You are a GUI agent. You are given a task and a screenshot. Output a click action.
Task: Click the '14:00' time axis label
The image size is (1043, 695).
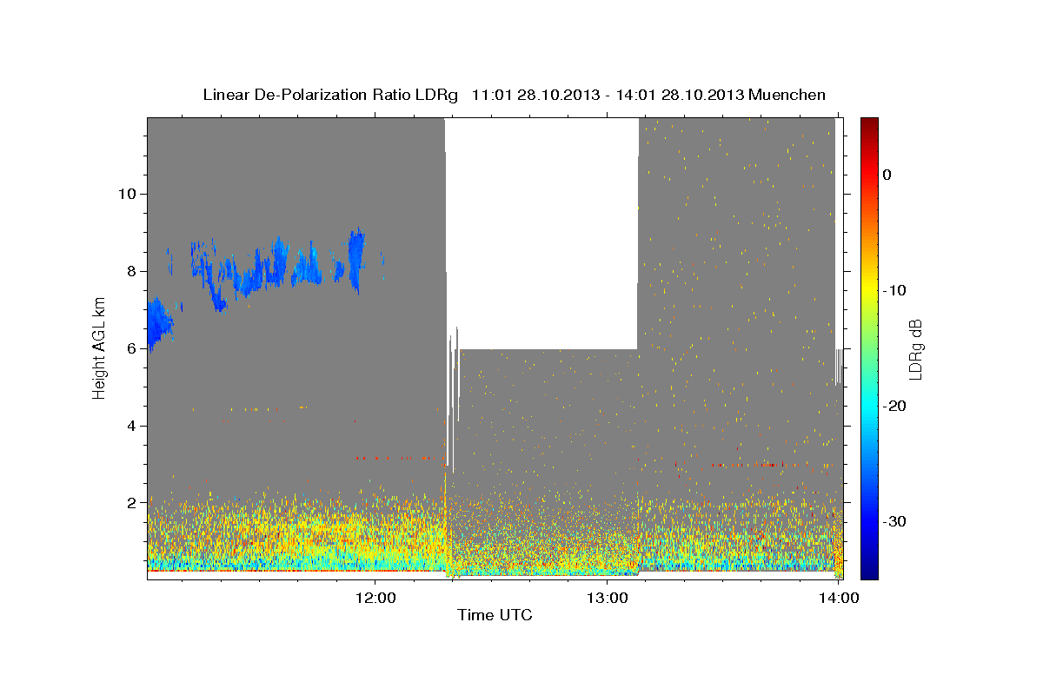tap(838, 599)
